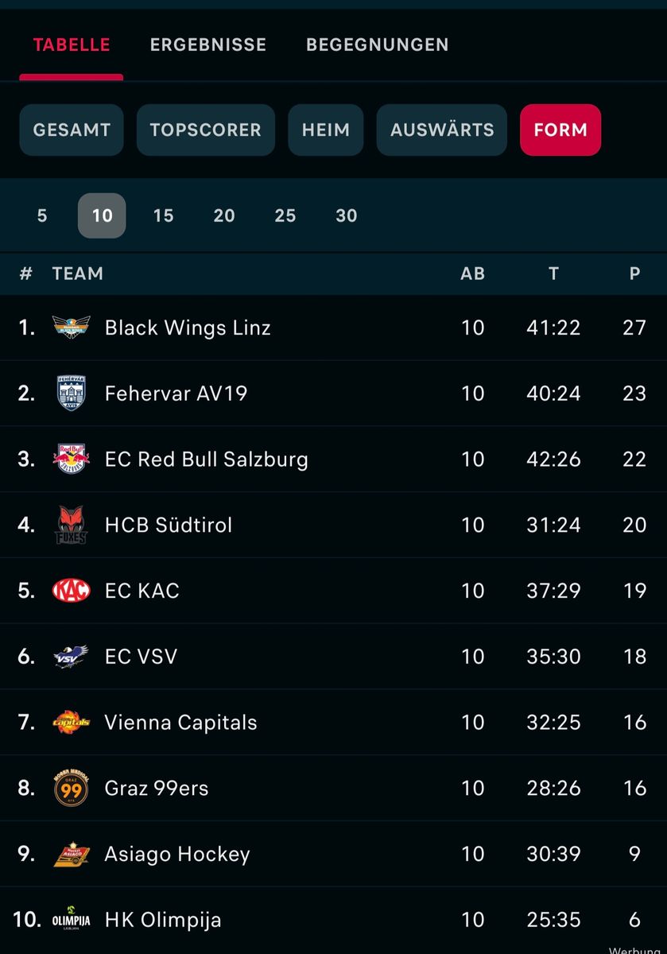Show the Topscorer view

click(205, 130)
